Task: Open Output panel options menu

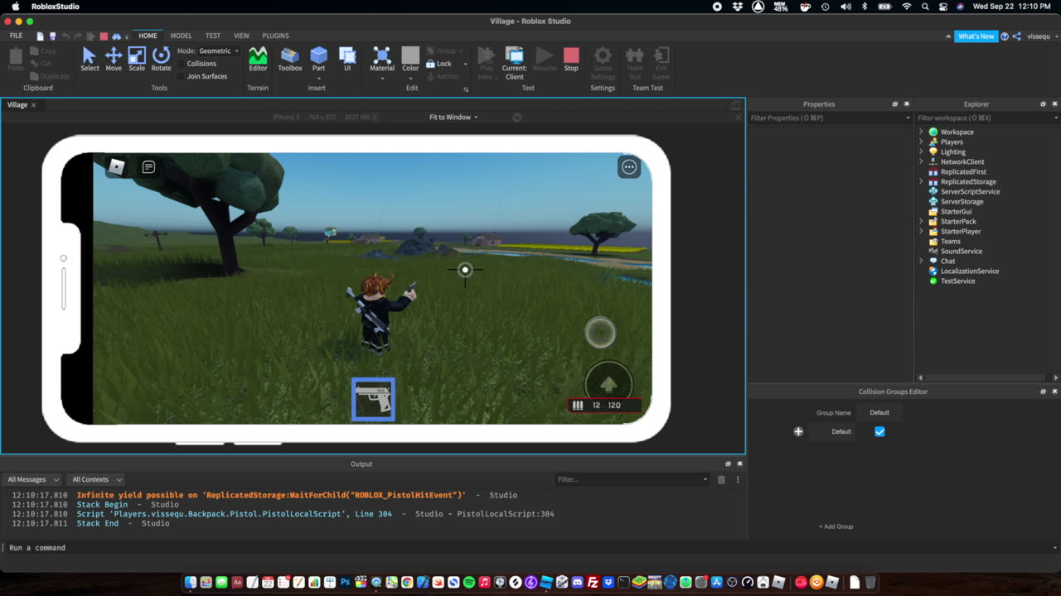Action: point(738,479)
